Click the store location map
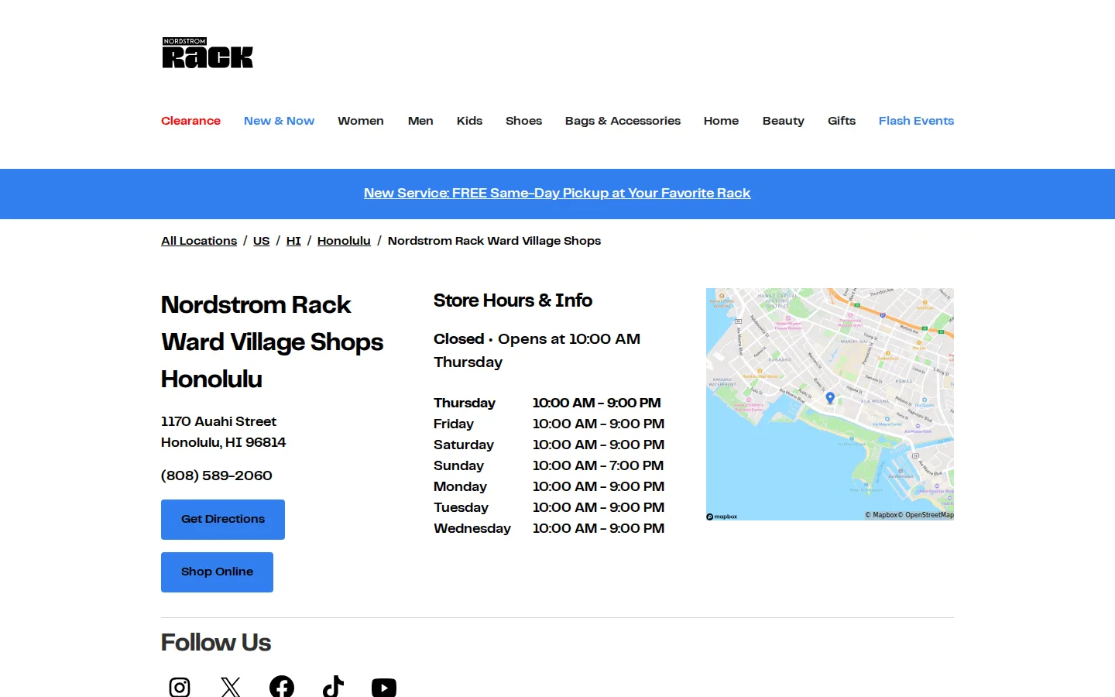The height and width of the screenshot is (697, 1115). (x=830, y=404)
